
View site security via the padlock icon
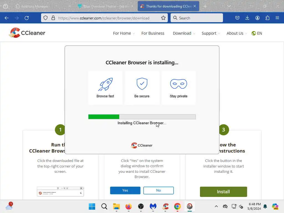[x=53, y=18]
